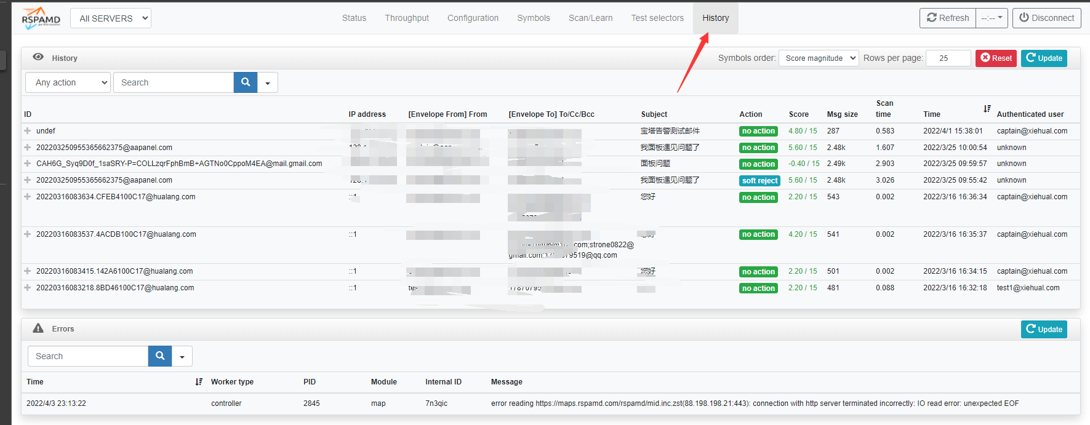Switch to the Status tab
This screenshot has width=1090, height=425.
tap(354, 18)
